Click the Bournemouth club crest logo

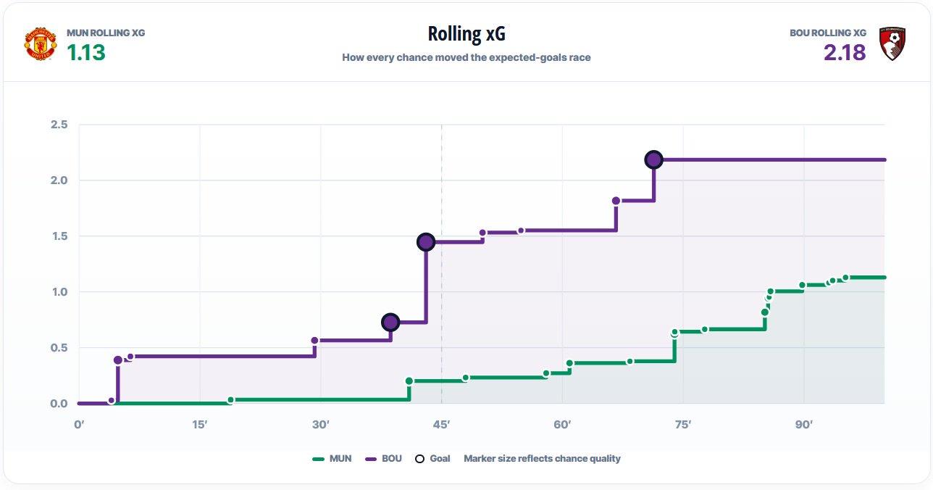pos(891,43)
